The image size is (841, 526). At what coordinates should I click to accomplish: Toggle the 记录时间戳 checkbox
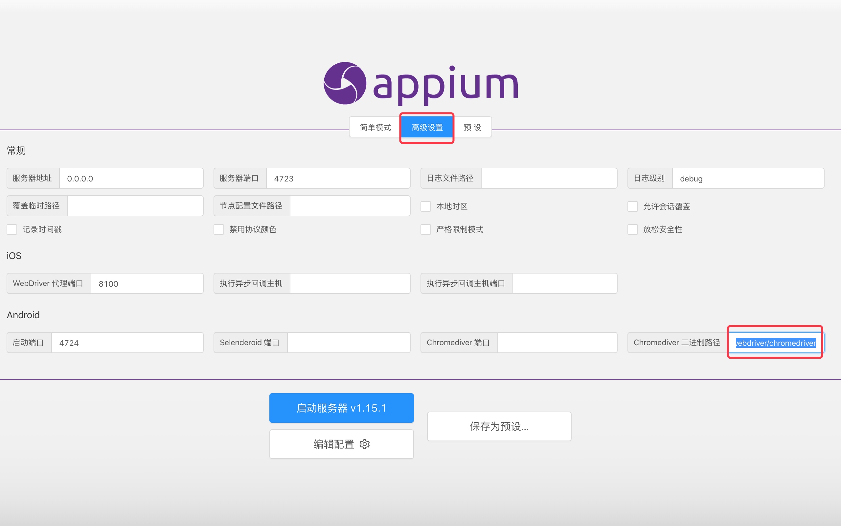[x=12, y=229]
